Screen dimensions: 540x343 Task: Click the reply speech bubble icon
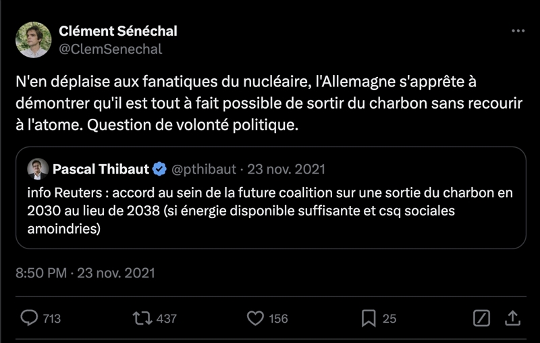[29, 318]
